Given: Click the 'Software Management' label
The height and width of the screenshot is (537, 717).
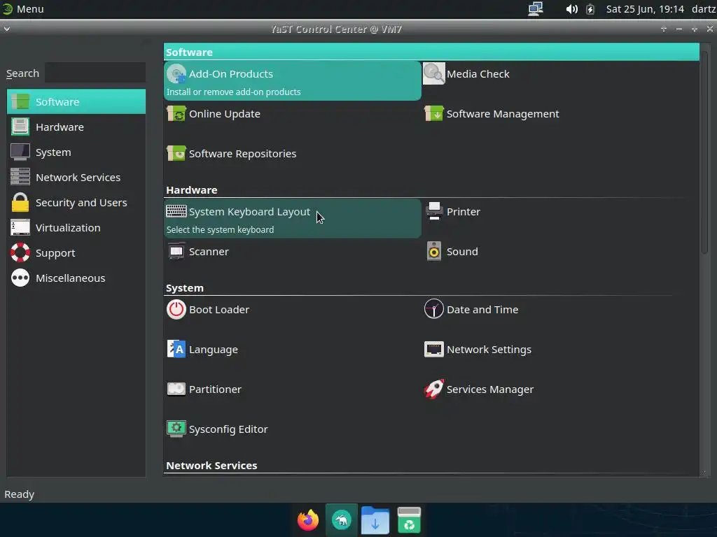Looking at the screenshot, I should point(503,114).
